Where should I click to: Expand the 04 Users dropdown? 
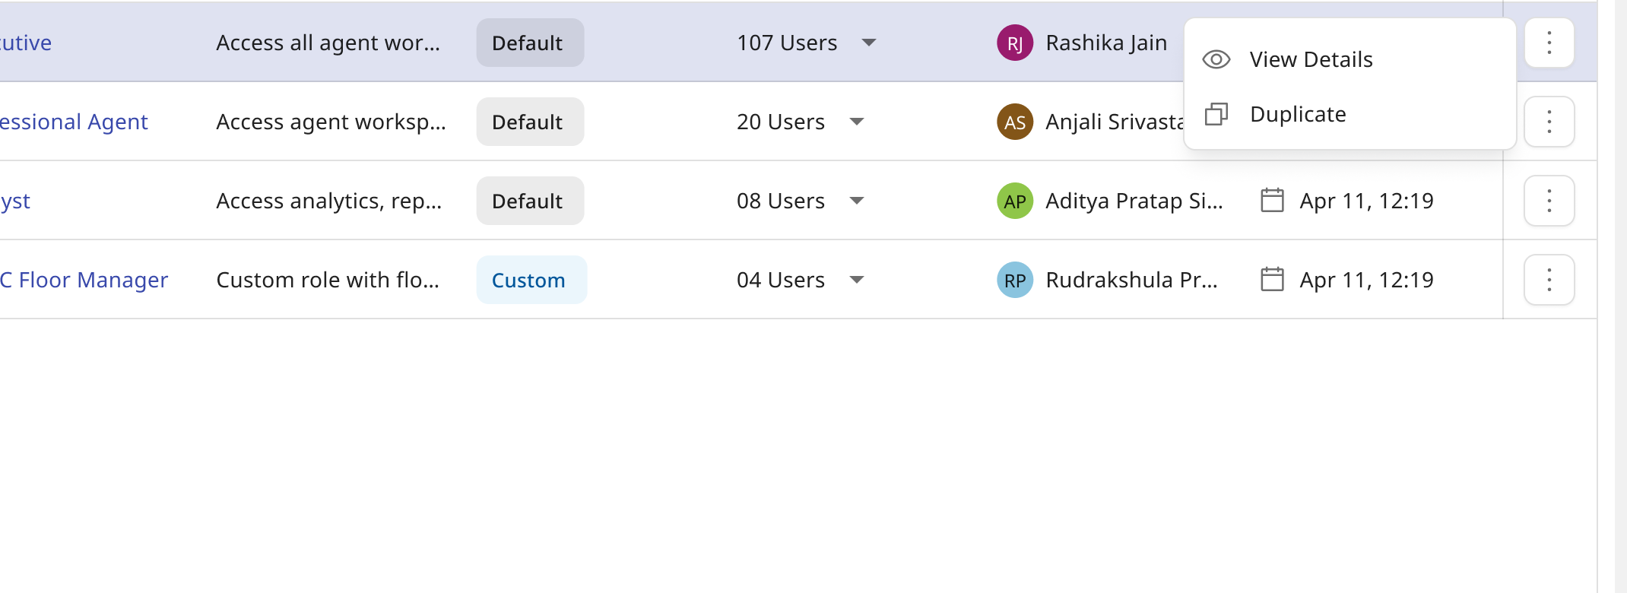click(857, 280)
